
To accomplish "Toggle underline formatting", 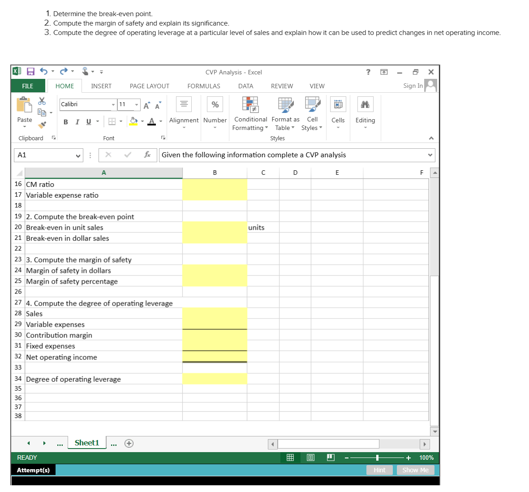I will (89, 122).
